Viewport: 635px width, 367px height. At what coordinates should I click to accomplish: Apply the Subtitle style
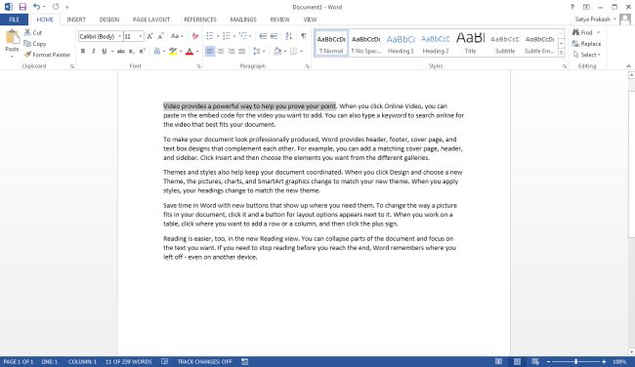[505, 43]
